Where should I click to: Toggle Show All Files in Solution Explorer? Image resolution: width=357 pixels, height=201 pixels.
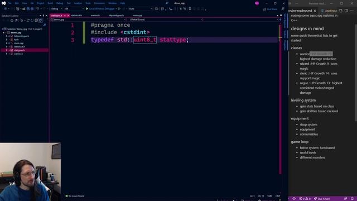point(40,20)
